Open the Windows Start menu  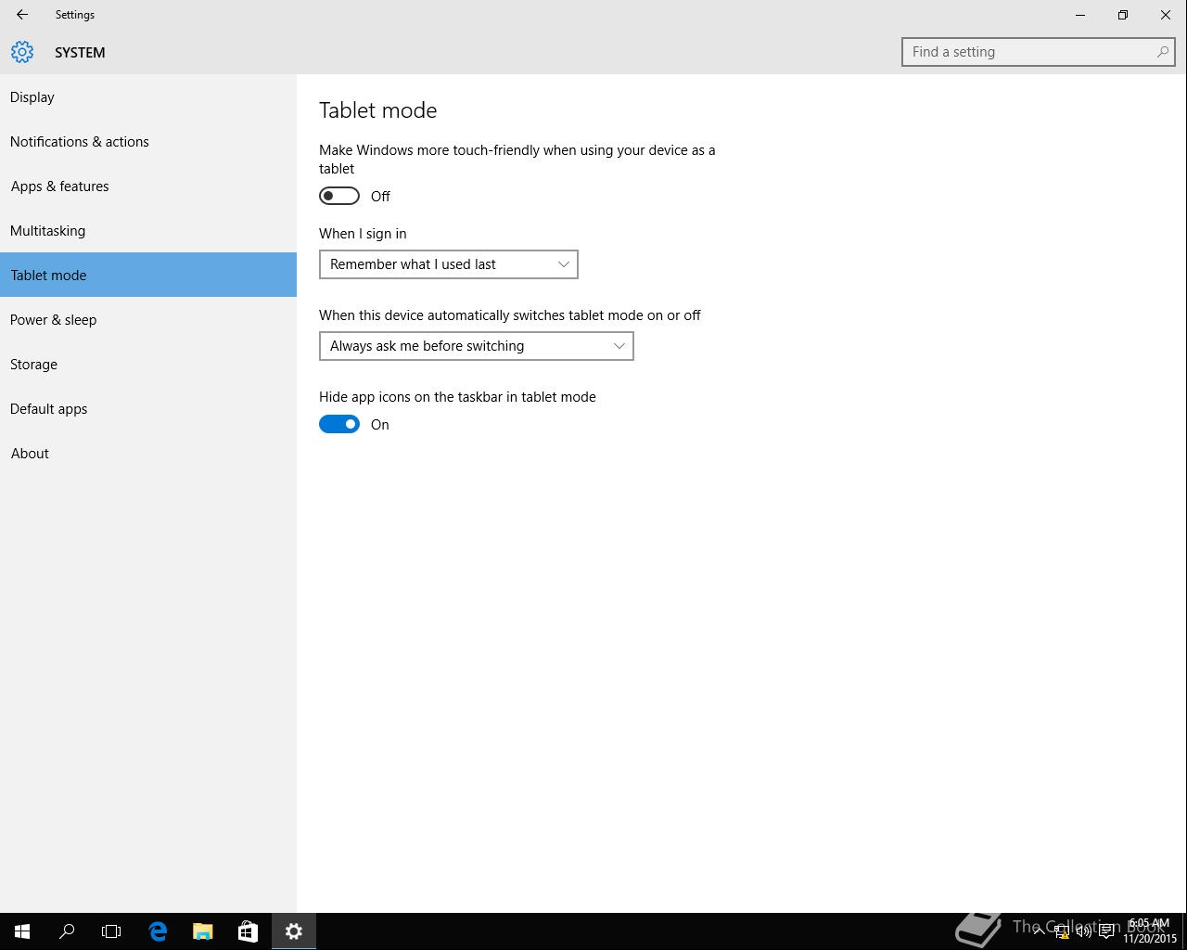(x=22, y=931)
